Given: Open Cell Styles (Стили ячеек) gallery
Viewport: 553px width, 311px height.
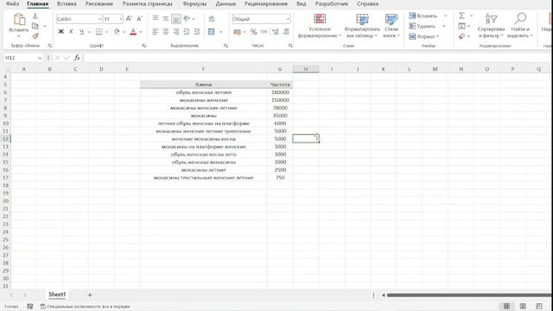Looking at the screenshot, I should [x=391, y=25].
